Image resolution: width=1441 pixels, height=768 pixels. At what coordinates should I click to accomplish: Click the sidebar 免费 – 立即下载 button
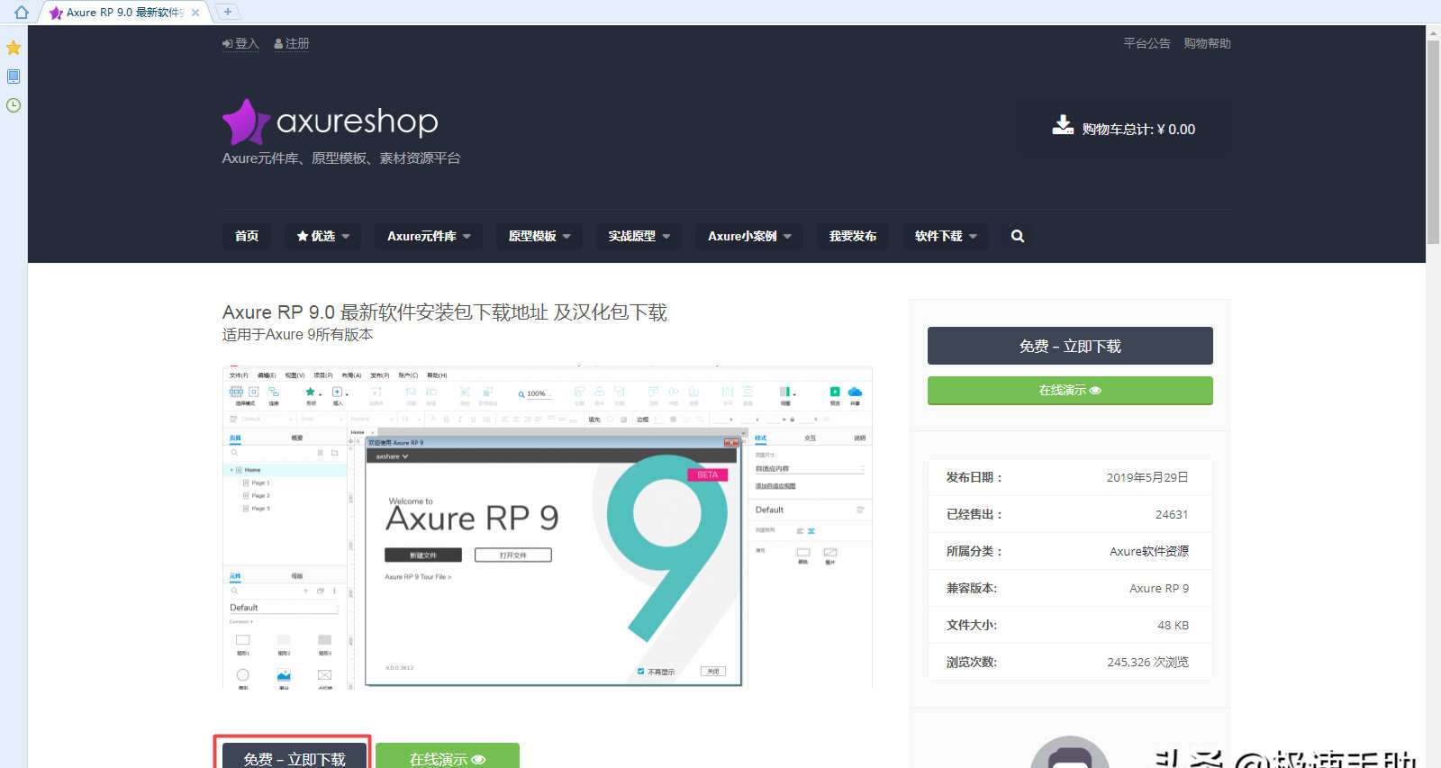[1070, 346]
